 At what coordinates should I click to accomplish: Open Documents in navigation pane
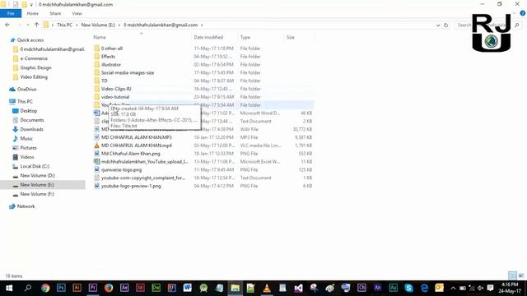tap(32, 120)
